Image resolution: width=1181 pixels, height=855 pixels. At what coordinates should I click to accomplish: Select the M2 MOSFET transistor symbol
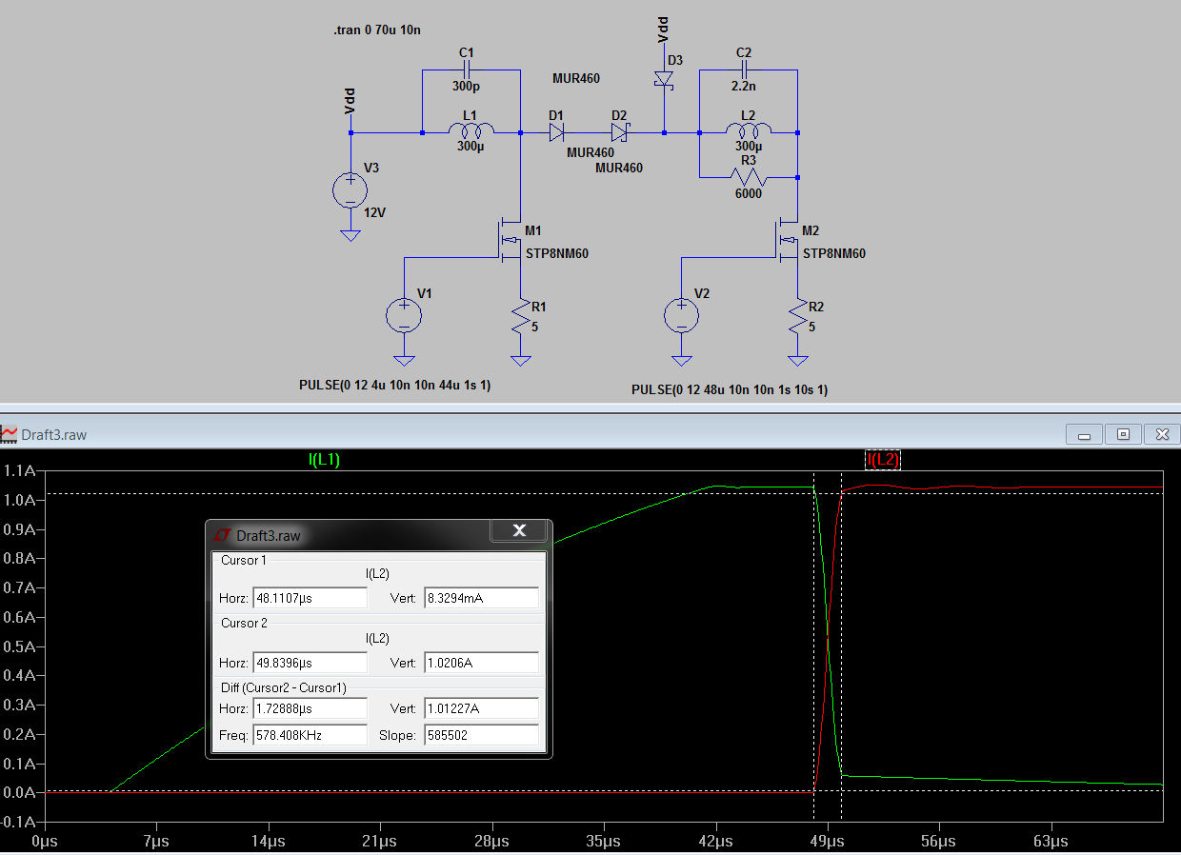click(x=787, y=243)
